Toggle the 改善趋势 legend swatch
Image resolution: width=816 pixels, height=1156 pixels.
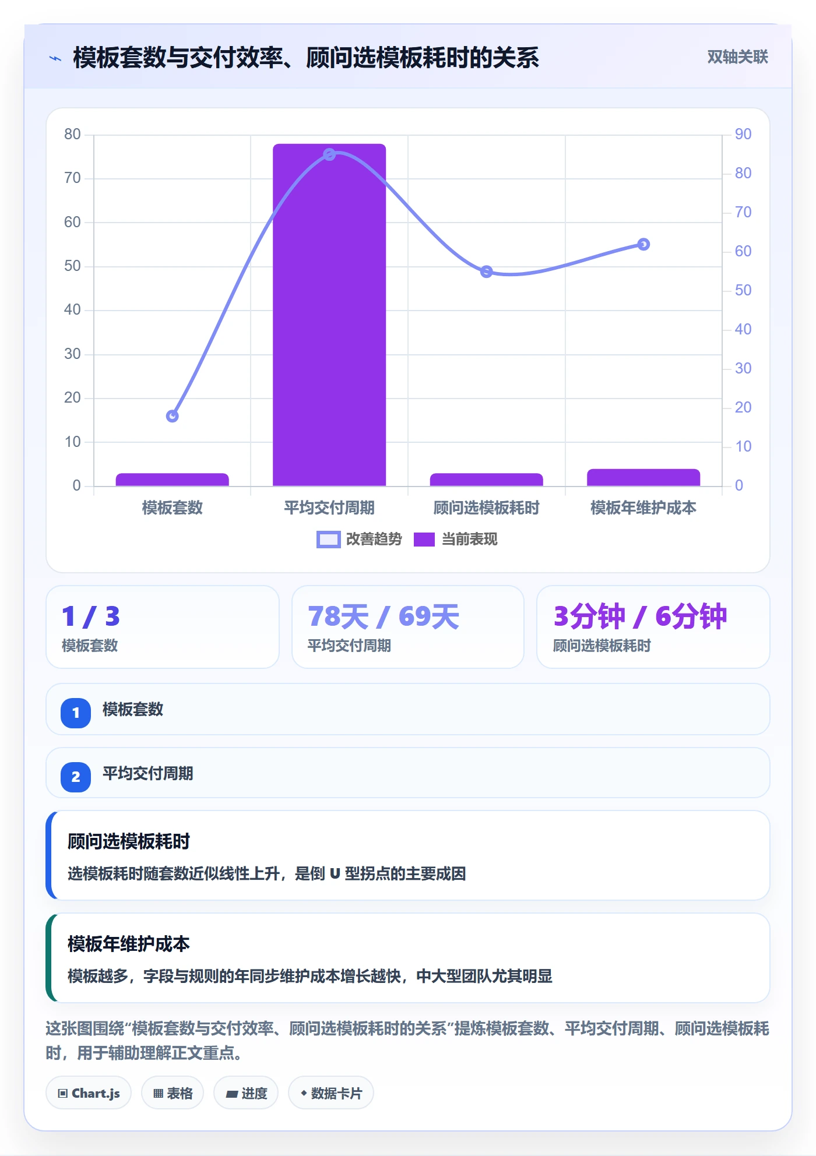pyautogui.click(x=328, y=540)
